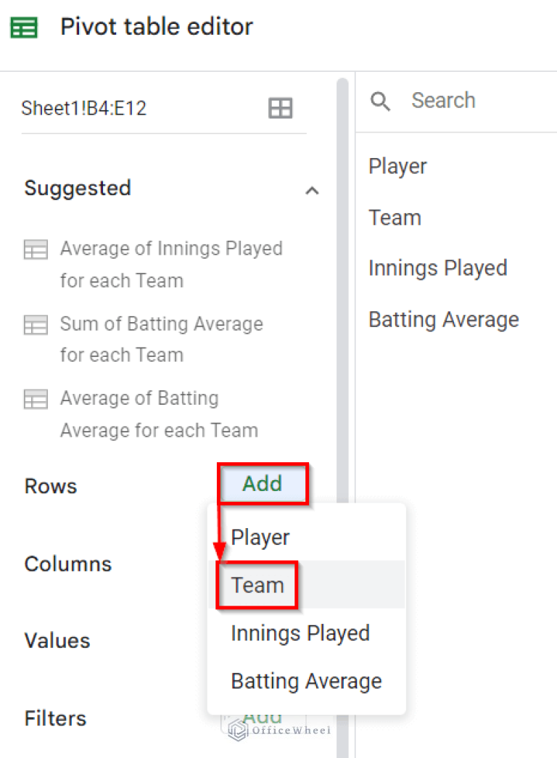Edit the Sheet1!B4:E12 range input field
The image size is (557, 758).
point(86,107)
